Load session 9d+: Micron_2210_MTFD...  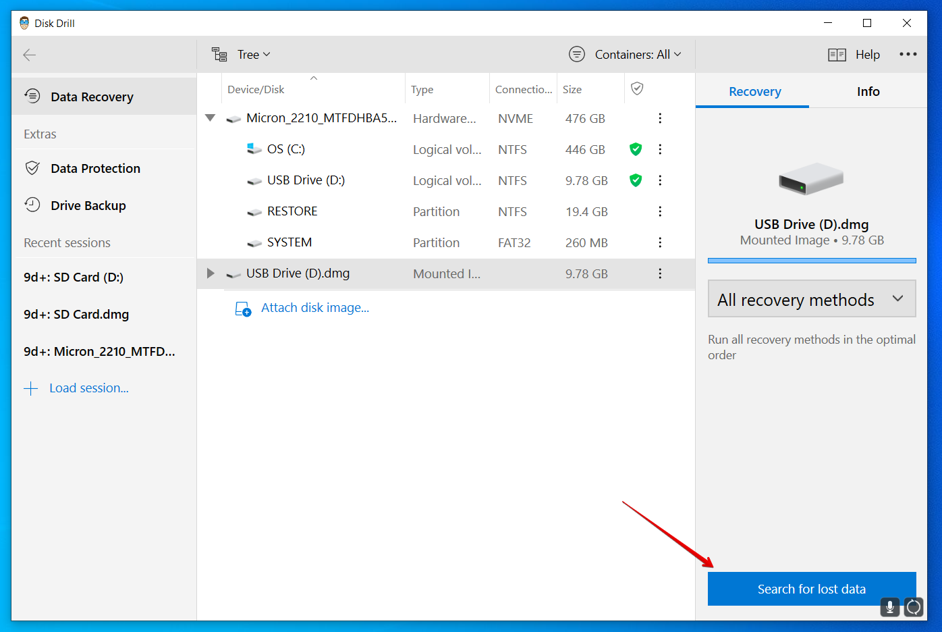pyautogui.click(x=99, y=351)
